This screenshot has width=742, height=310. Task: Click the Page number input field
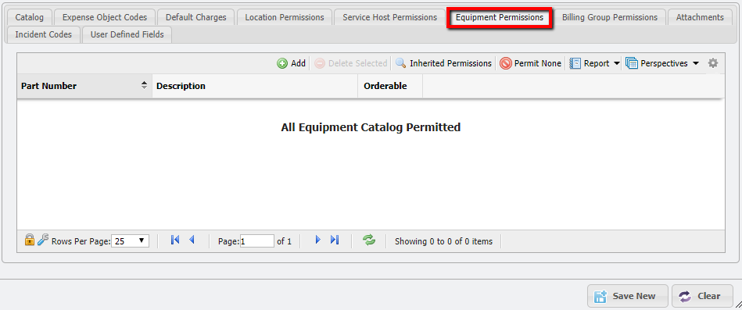point(257,241)
